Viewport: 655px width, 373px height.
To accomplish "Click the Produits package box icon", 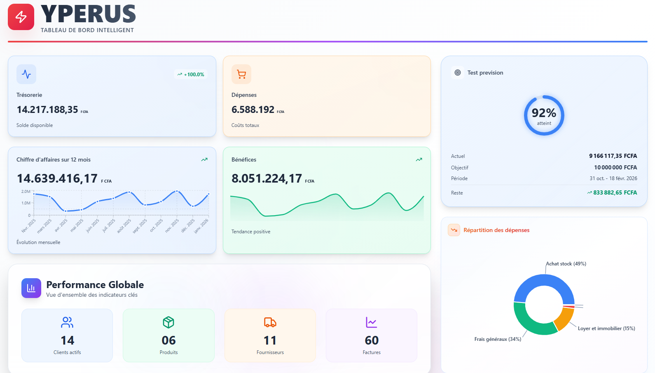I will coord(168,322).
